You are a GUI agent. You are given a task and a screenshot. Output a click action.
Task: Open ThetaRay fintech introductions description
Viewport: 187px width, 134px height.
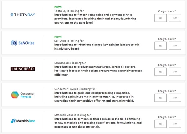[95, 19]
